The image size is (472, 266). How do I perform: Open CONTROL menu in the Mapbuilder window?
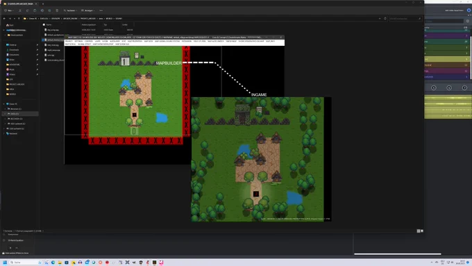pyautogui.click(x=89, y=41)
